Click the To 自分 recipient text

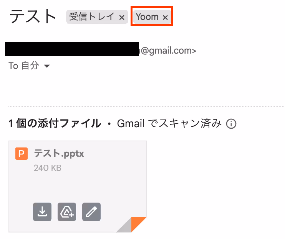tap(24, 65)
